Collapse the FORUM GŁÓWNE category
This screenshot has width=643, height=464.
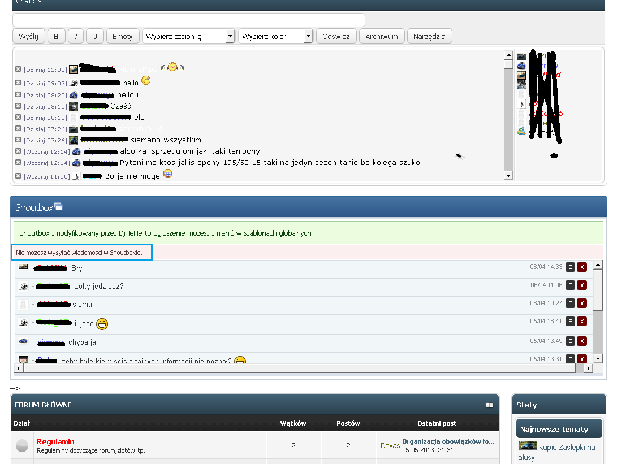489,405
